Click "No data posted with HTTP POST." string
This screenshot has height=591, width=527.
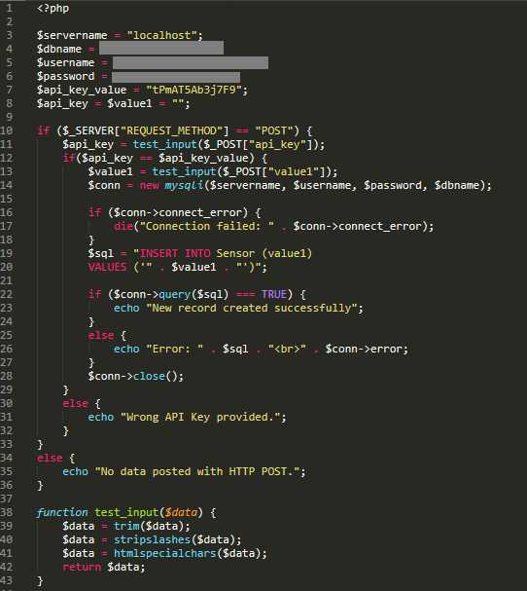click(x=196, y=471)
